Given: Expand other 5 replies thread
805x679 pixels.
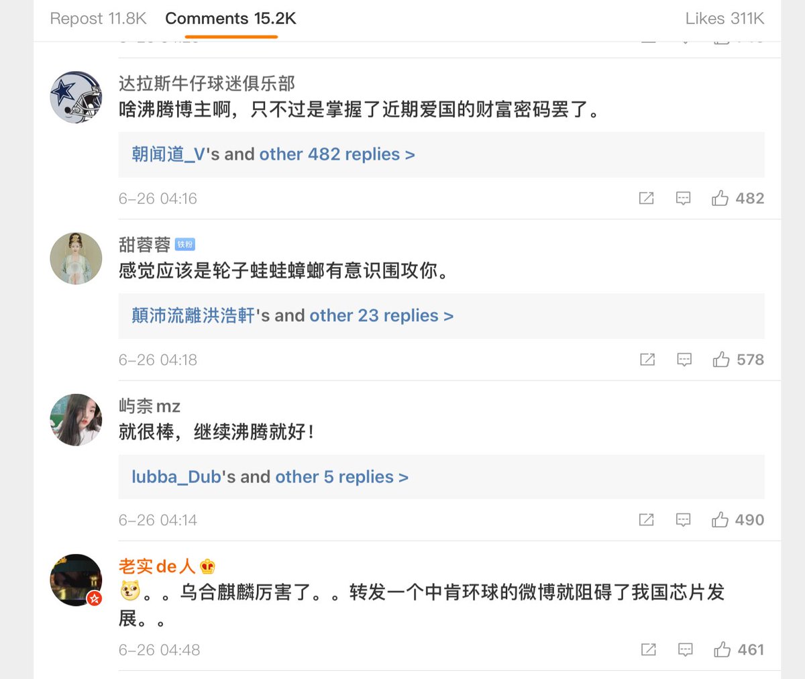Looking at the screenshot, I should tap(341, 477).
